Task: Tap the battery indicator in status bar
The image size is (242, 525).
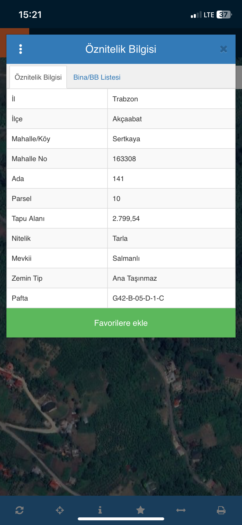Action: (224, 15)
